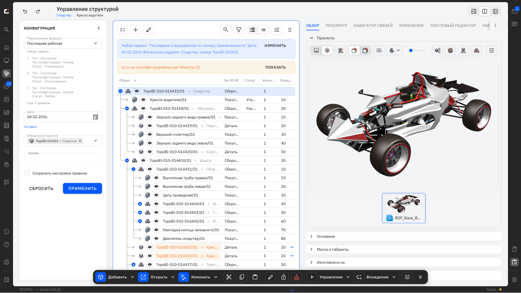The image size is (521, 293).
Task: Open the calendar icon in the date field
Action: pos(95,117)
